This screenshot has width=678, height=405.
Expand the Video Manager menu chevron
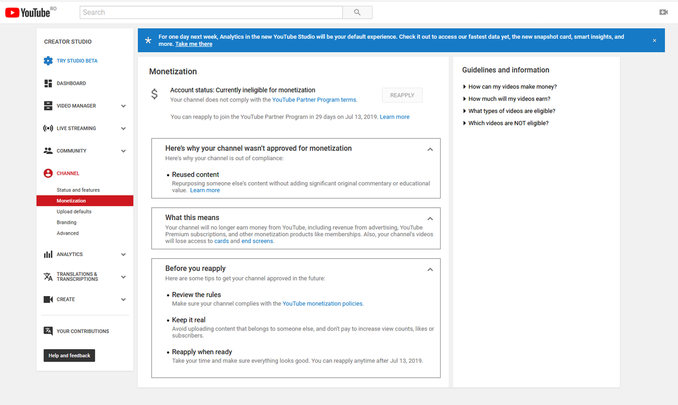tap(123, 106)
